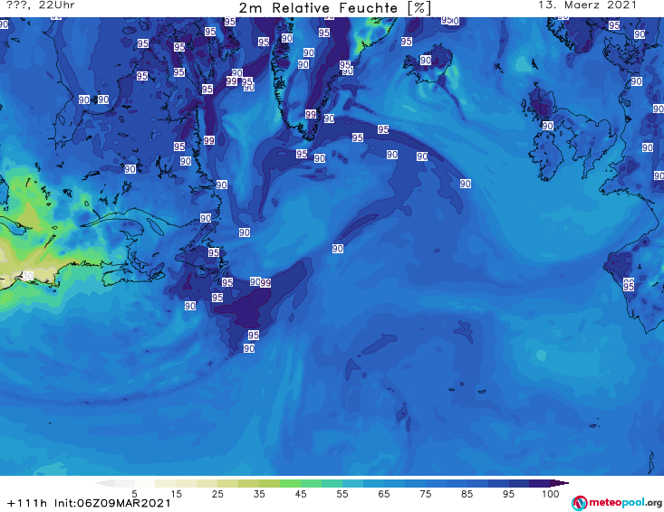Click the '85' tick on the color scale
The image size is (664, 512).
467,494
